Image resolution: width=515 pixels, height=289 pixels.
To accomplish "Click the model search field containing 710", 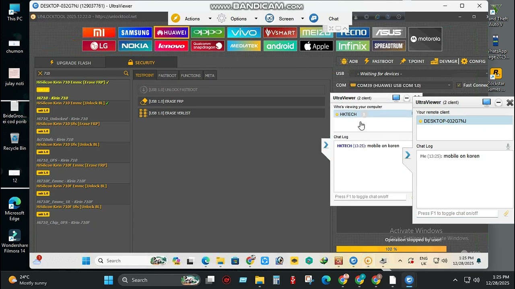I will click(x=82, y=73).
